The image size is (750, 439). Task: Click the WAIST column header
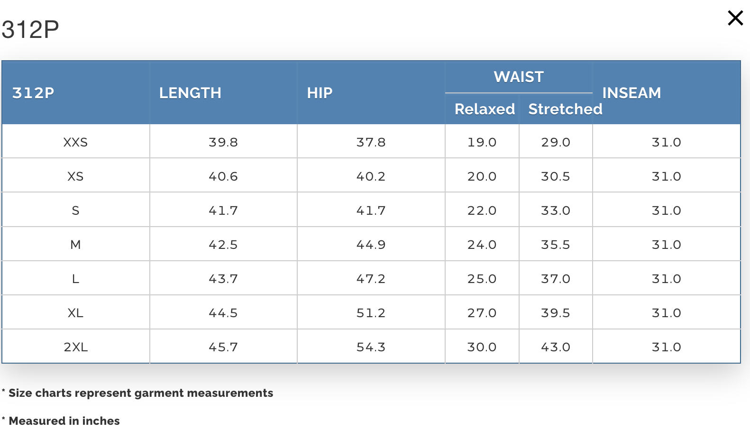(519, 77)
